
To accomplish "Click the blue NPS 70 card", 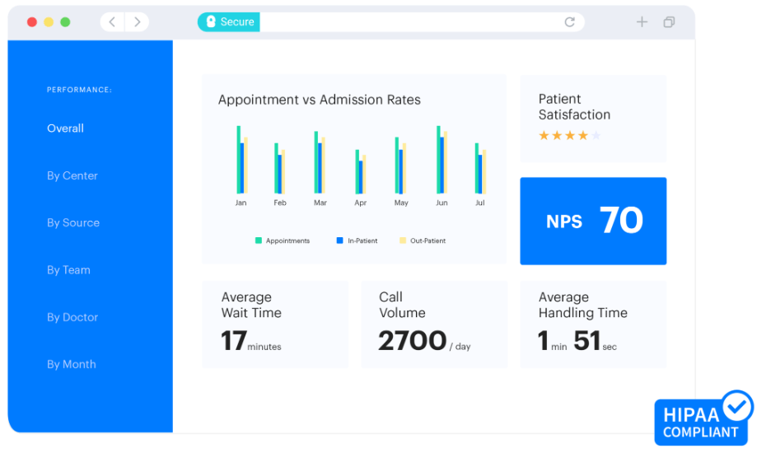I will pyautogui.click(x=593, y=221).
